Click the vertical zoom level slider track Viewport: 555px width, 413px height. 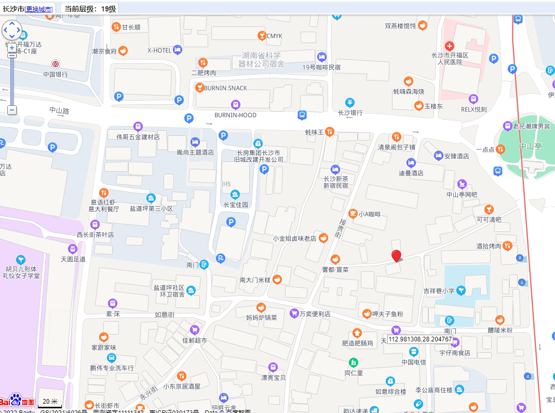pyautogui.click(x=12, y=78)
